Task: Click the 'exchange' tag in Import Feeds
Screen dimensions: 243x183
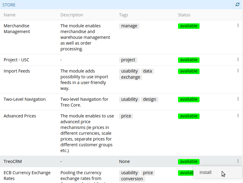Action: (x=131, y=77)
